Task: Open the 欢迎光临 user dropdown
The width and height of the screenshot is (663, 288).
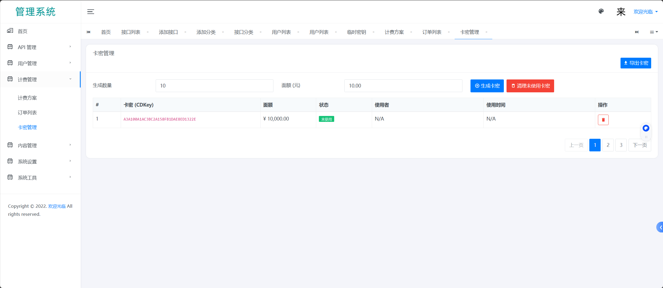Action: [645, 12]
